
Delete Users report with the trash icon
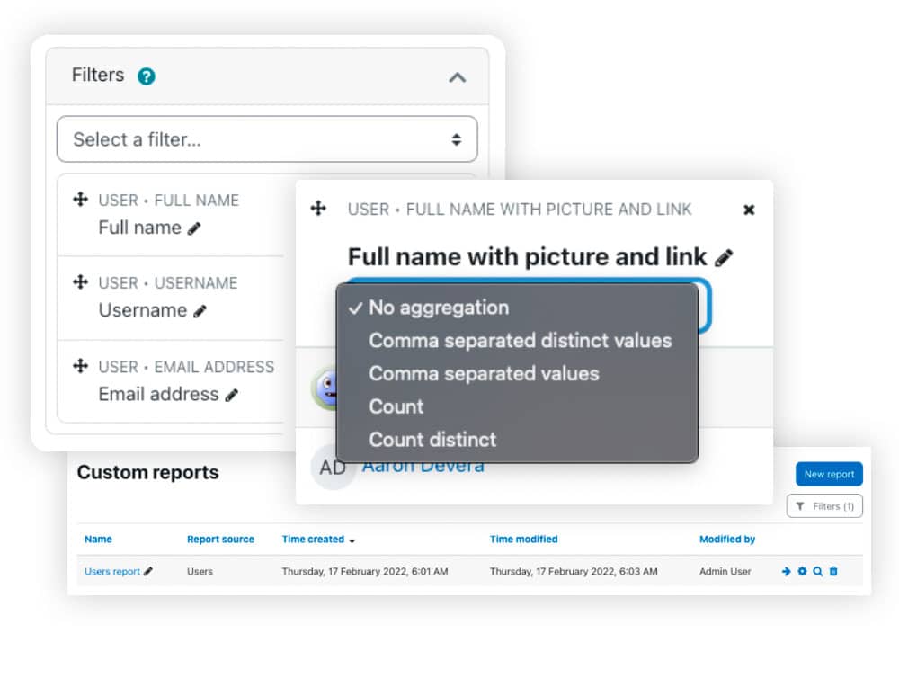833,571
